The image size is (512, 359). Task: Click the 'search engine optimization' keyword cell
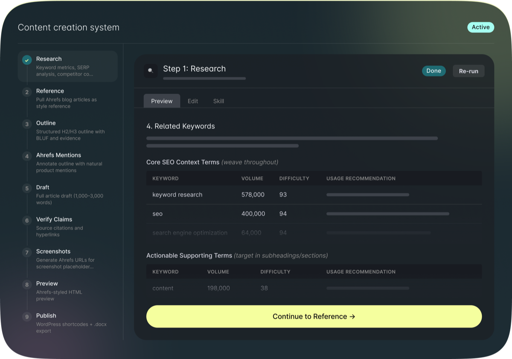(x=190, y=233)
